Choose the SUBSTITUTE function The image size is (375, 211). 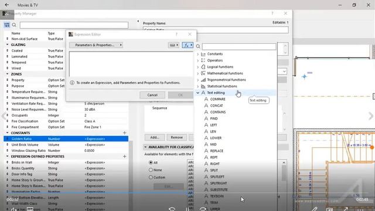[x=219, y=190]
